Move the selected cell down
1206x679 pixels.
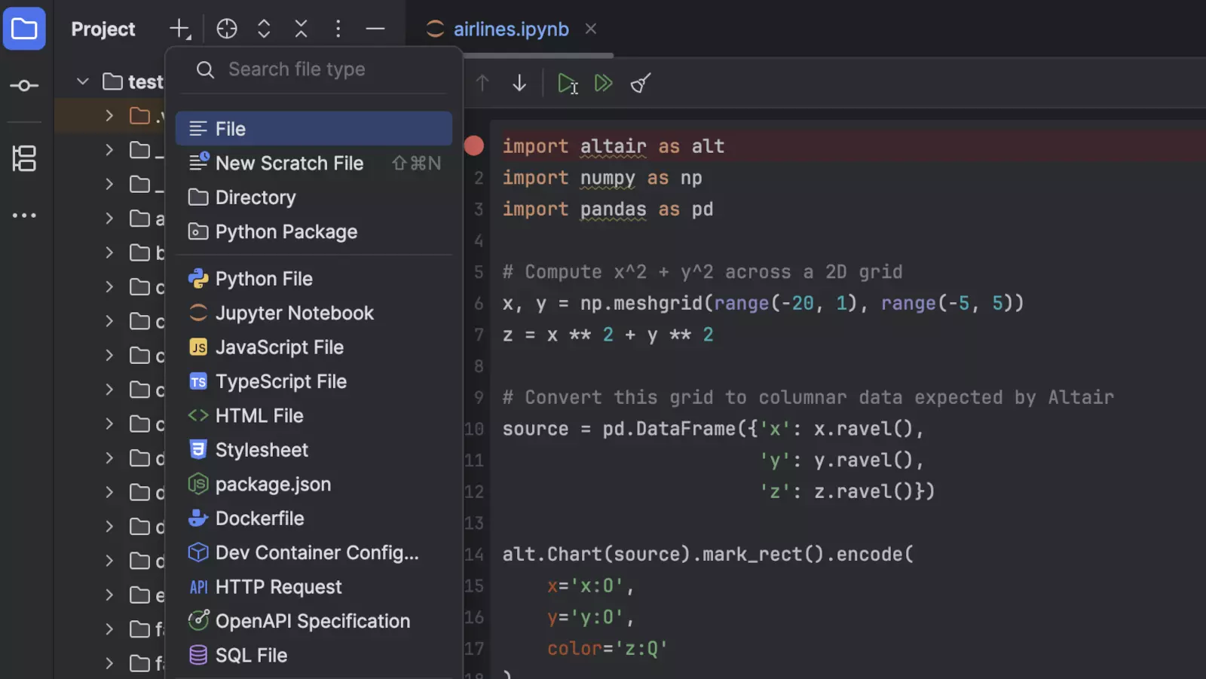(x=519, y=83)
